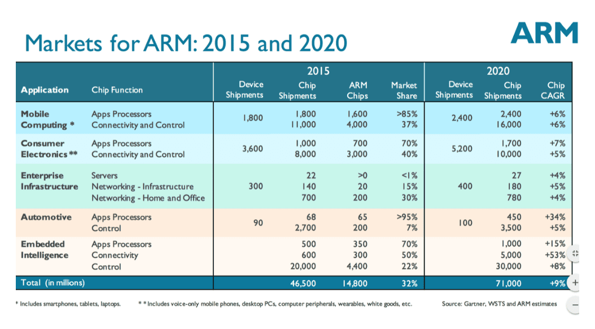The width and height of the screenshot is (595, 329).
Task: Click the 2015 group header
Action: click(318, 71)
